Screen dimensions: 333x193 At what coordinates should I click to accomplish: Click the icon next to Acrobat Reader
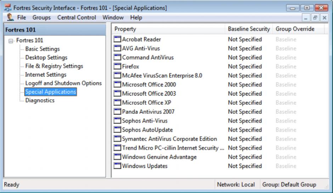117,39
